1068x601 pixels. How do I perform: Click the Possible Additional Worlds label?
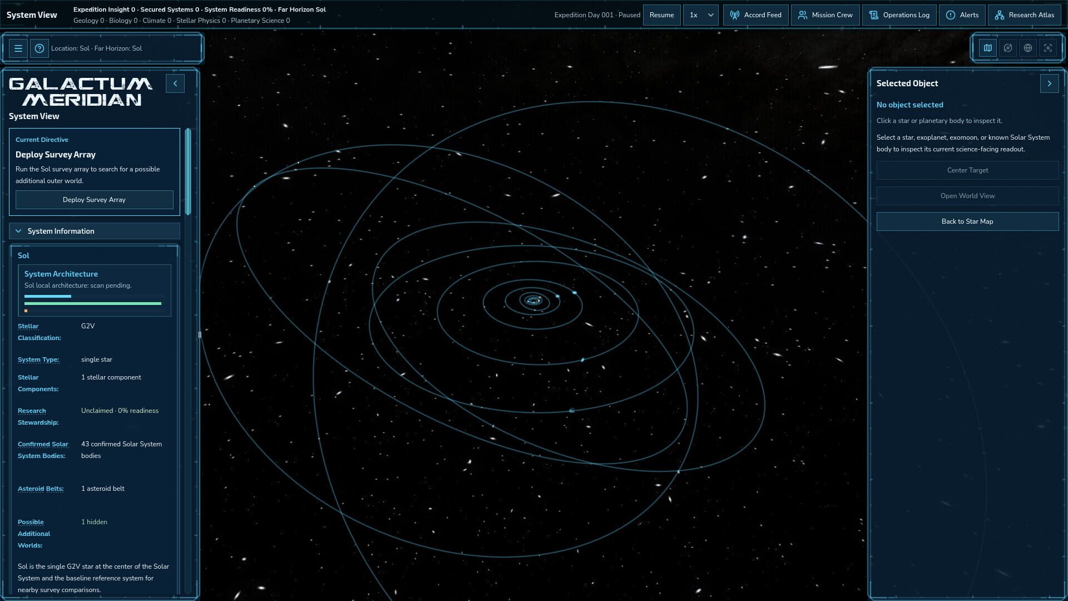click(x=34, y=534)
